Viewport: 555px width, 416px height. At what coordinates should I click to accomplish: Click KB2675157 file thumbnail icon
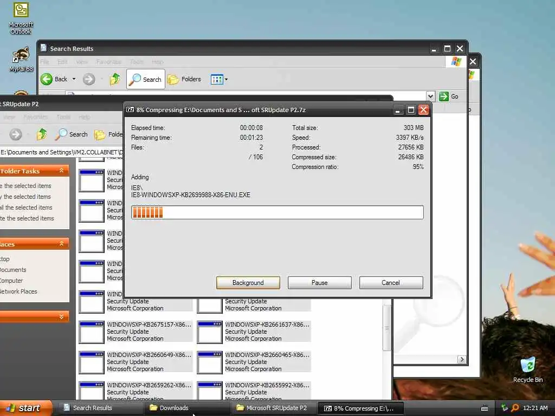[x=91, y=332]
